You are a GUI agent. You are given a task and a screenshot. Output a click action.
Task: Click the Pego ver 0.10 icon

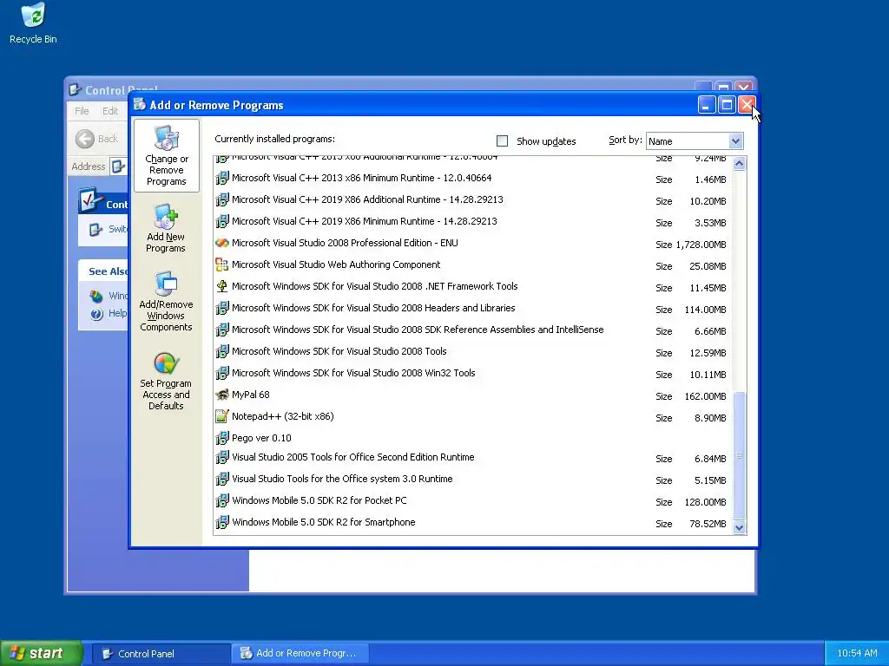[x=222, y=438]
